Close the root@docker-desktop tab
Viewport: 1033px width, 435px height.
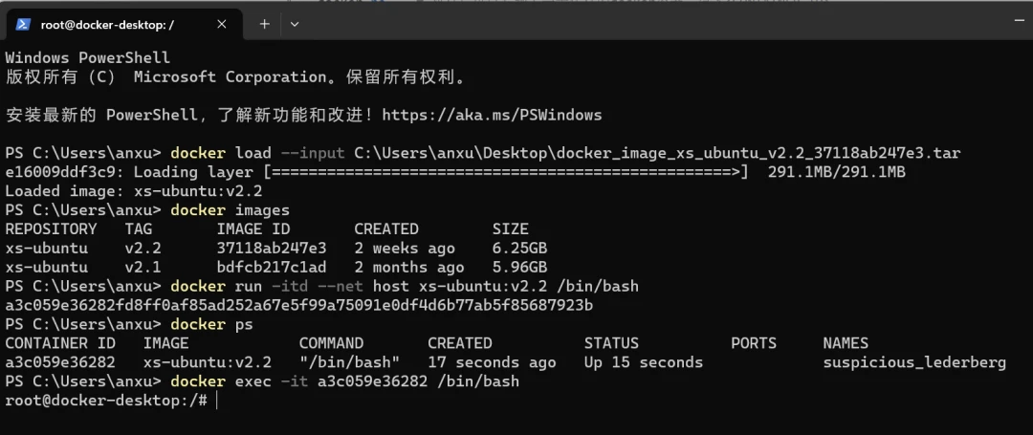click(221, 24)
